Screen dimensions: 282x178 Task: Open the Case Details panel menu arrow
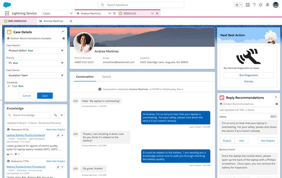(x=63, y=32)
